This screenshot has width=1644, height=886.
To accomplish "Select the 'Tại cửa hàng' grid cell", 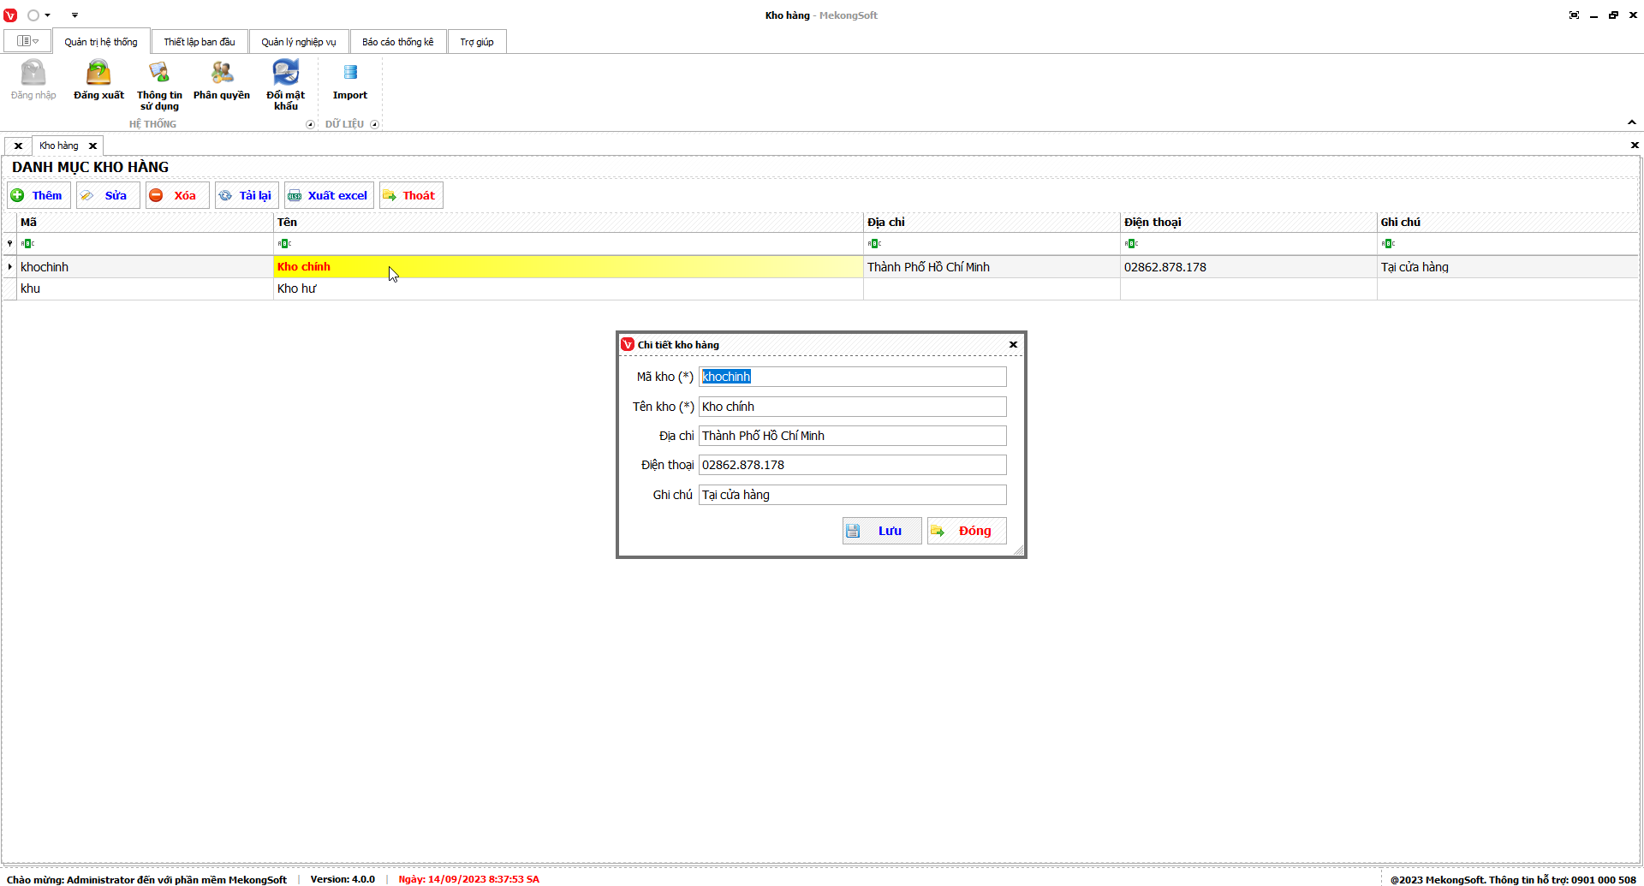I will click(x=1508, y=267).
